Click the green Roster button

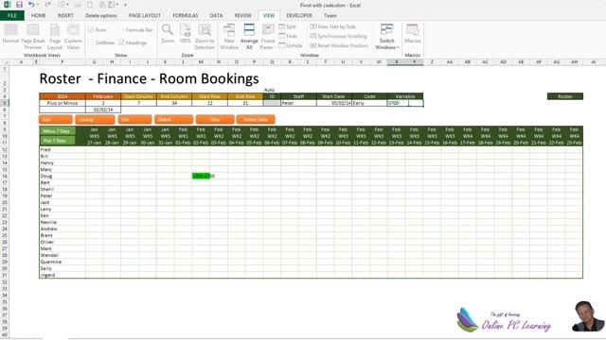click(x=565, y=96)
